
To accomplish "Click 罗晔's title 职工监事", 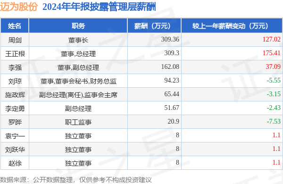I will (x=78, y=122).
